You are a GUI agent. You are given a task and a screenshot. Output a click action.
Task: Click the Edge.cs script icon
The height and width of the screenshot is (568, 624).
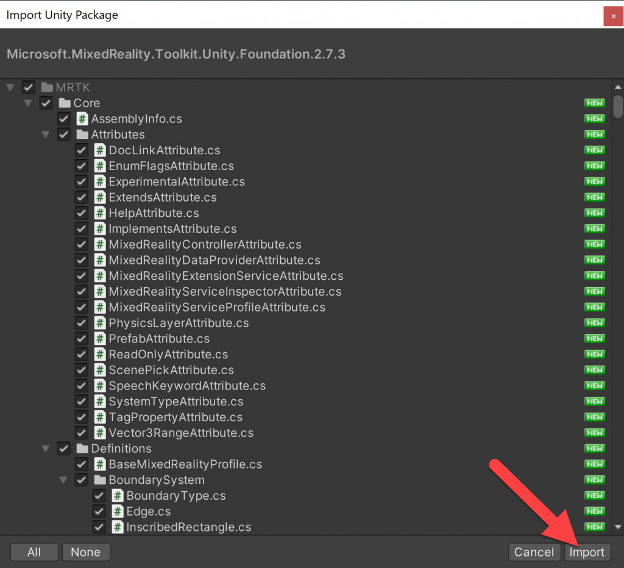coord(118,511)
